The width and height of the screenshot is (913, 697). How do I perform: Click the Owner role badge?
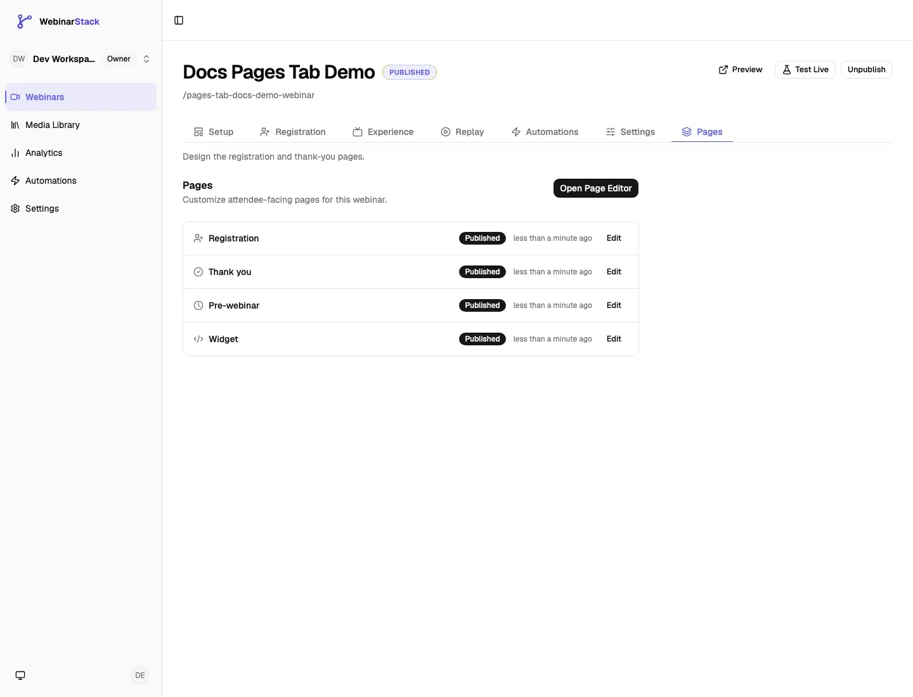click(119, 59)
